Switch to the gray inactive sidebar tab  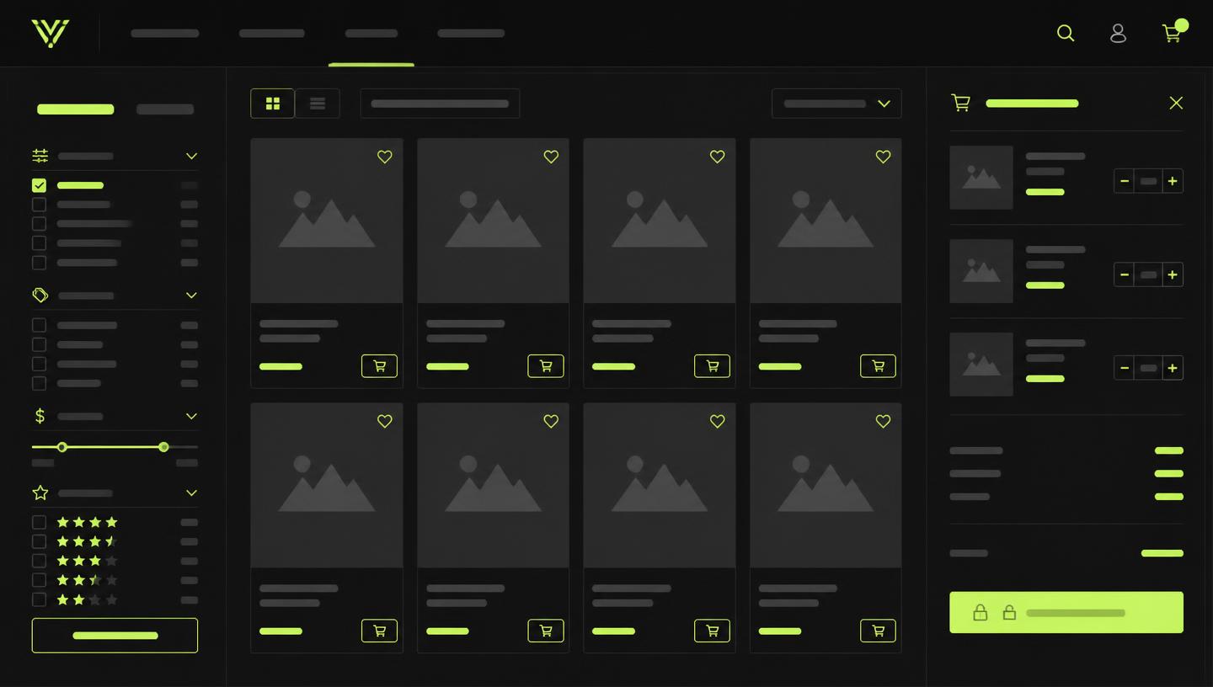(165, 109)
